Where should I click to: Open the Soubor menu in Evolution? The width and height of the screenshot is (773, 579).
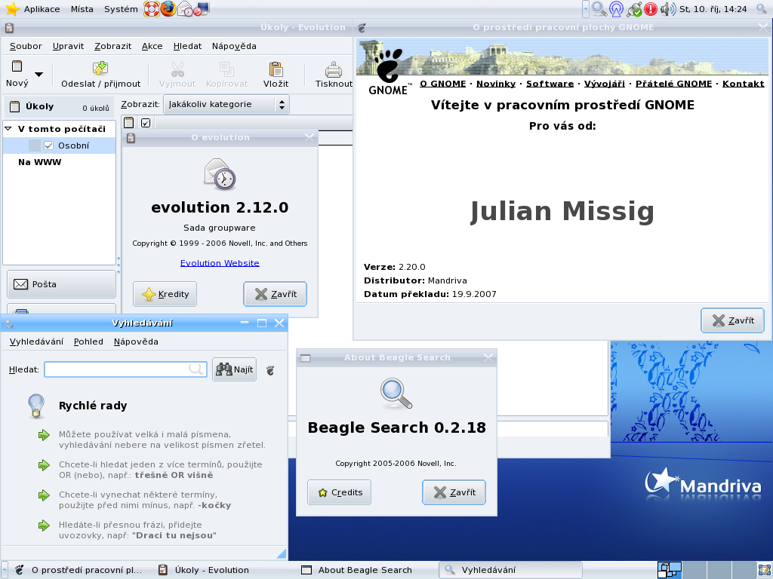click(26, 46)
